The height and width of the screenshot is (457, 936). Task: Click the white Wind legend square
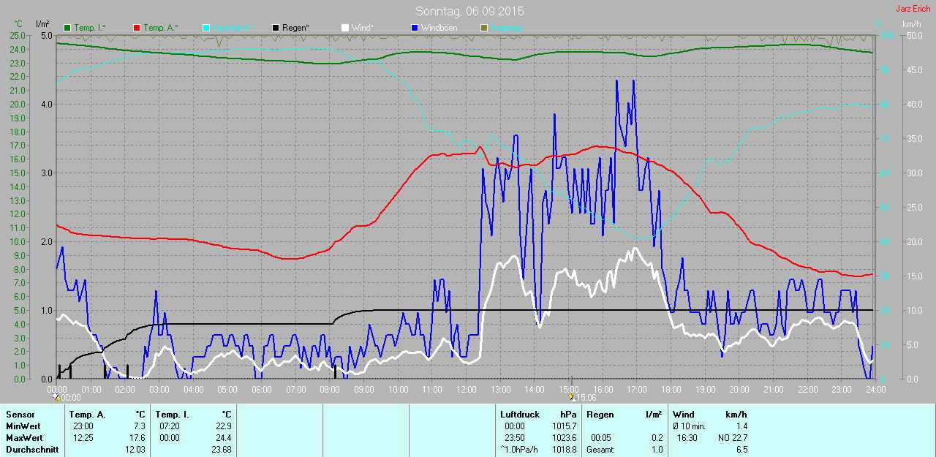[x=345, y=28]
